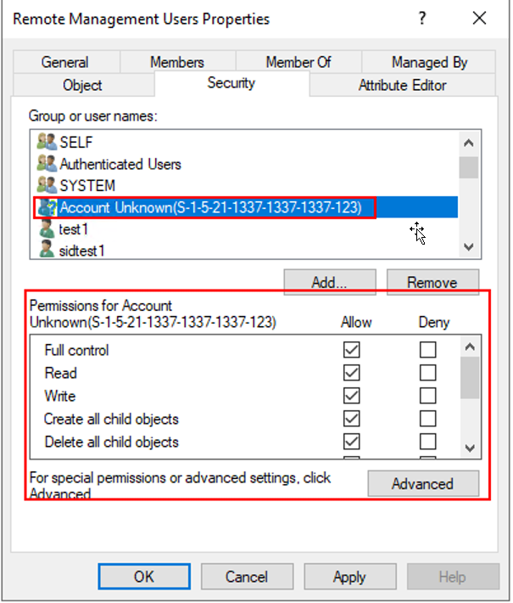Image resolution: width=513 pixels, height=603 pixels.
Task: Open the Attribute Editor tab
Action: (x=402, y=85)
